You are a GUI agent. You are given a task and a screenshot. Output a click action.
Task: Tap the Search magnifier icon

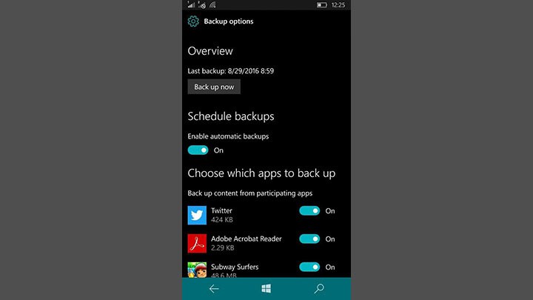tap(319, 289)
